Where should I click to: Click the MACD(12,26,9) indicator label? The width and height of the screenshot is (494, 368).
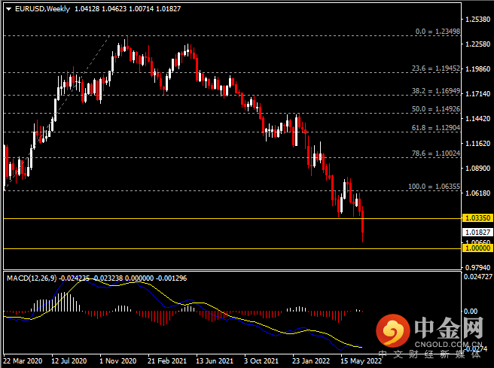point(32,278)
